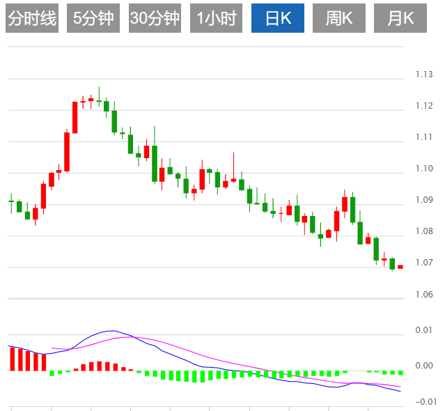Image resolution: width=445 pixels, height=411 pixels.
Task: Click the 0.00 MACD axis label
Action: [x=423, y=366]
